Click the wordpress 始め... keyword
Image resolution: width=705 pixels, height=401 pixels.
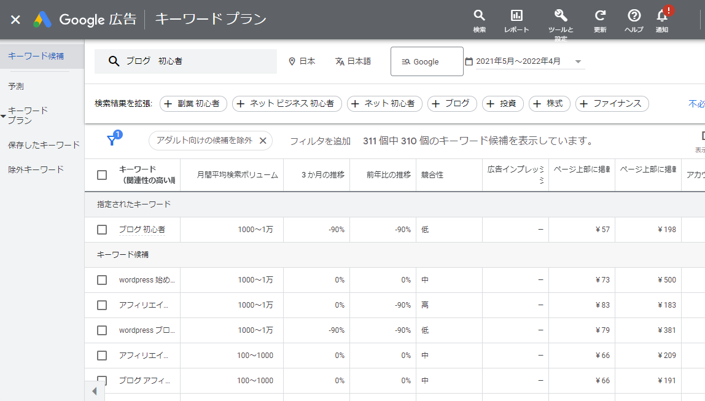[147, 280]
